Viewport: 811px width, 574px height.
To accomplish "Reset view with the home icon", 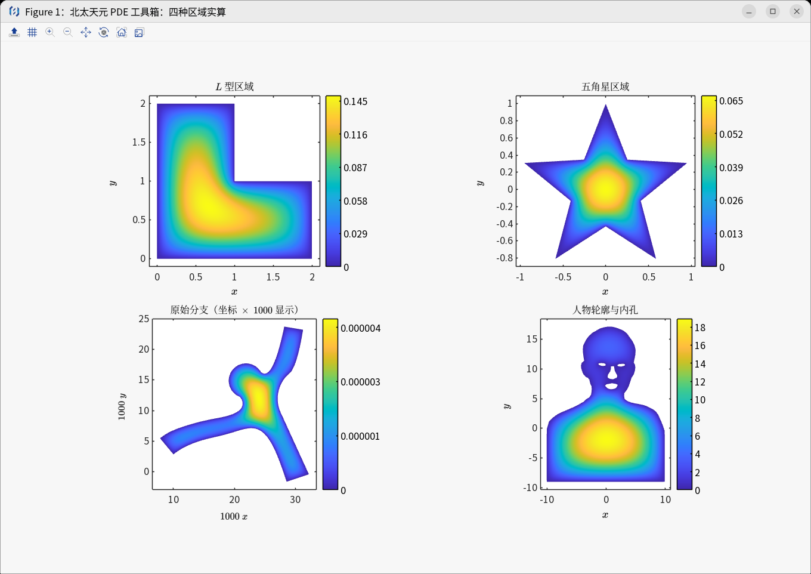I will tap(122, 32).
